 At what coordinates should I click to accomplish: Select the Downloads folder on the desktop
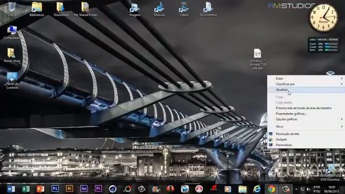click(x=61, y=9)
